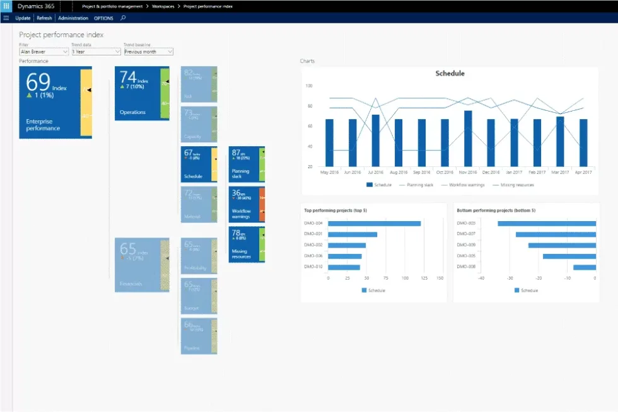Toggle Missing resources series in chart legend
Viewport: 618px width, 412px height.
[515, 185]
